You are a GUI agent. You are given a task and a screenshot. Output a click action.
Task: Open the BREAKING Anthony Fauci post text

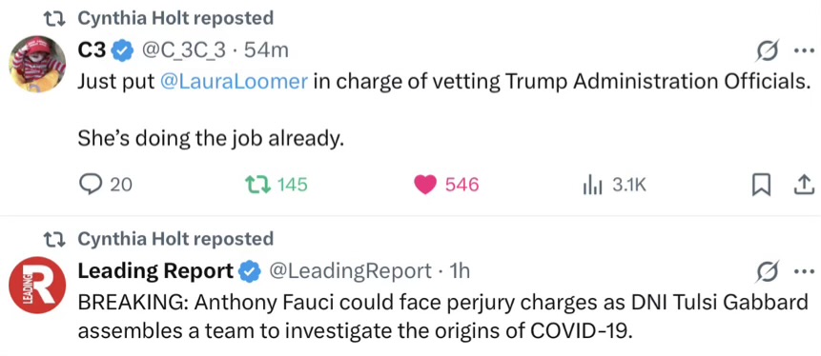point(442,317)
